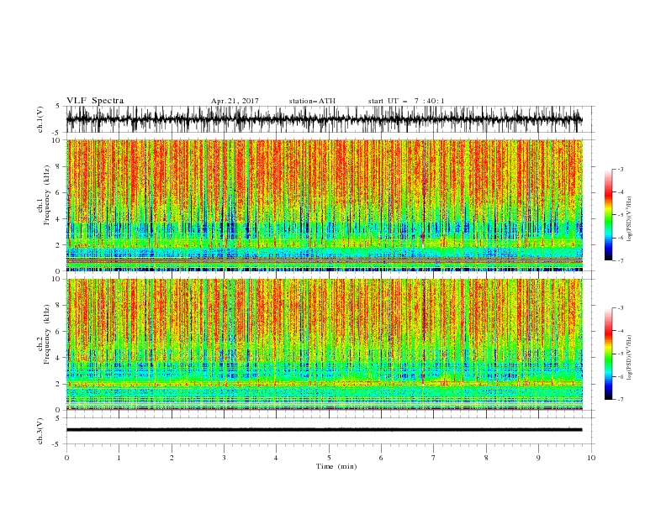
Task: Click the ch.1 waveform trace plot
Action: click(x=324, y=119)
